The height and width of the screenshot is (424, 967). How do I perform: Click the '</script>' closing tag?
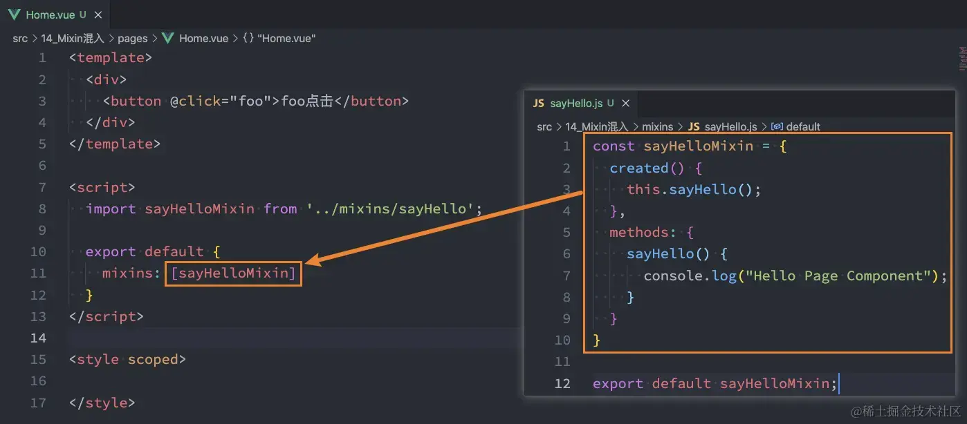107,316
